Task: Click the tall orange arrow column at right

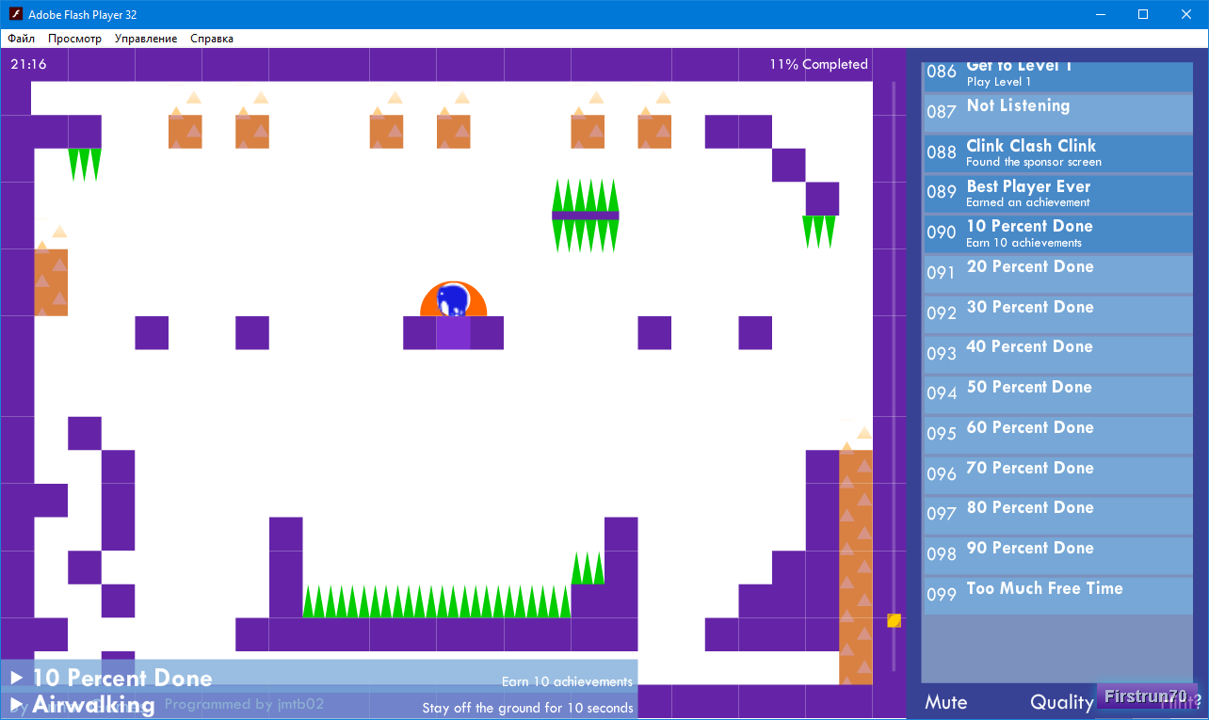Action: [855, 565]
